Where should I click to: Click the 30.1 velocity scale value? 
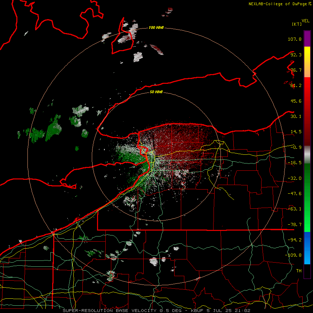[x=296, y=117]
